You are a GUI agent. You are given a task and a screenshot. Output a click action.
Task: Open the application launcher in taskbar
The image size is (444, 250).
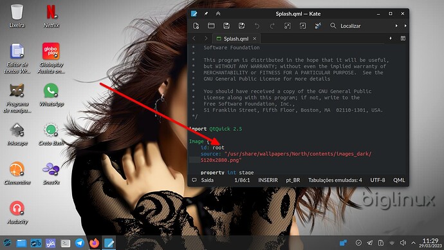[7, 243]
